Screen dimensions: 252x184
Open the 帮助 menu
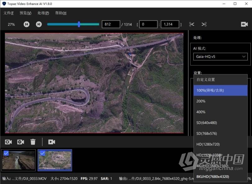click(61, 13)
